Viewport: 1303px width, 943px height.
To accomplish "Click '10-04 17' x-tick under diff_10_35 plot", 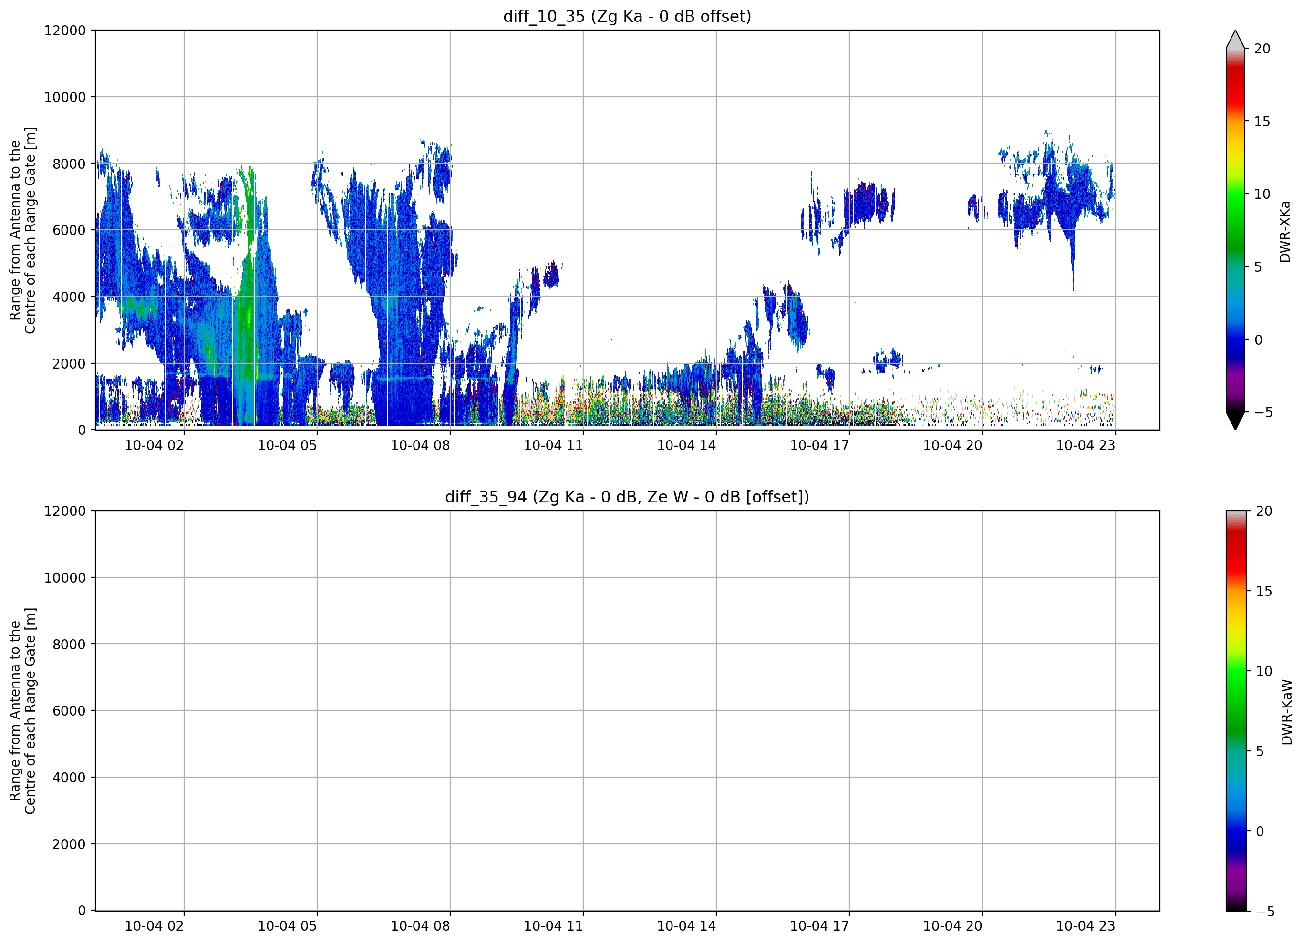I will (x=819, y=446).
